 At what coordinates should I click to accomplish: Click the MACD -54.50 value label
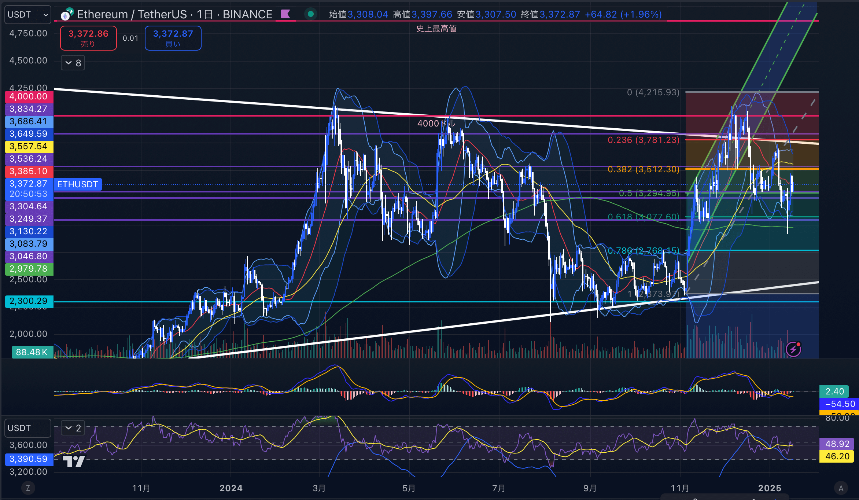coord(839,404)
